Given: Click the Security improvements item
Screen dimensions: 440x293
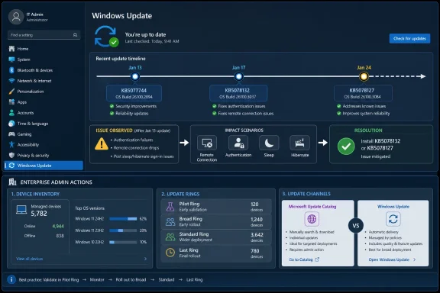Looking at the screenshot, I should click(x=133, y=106).
